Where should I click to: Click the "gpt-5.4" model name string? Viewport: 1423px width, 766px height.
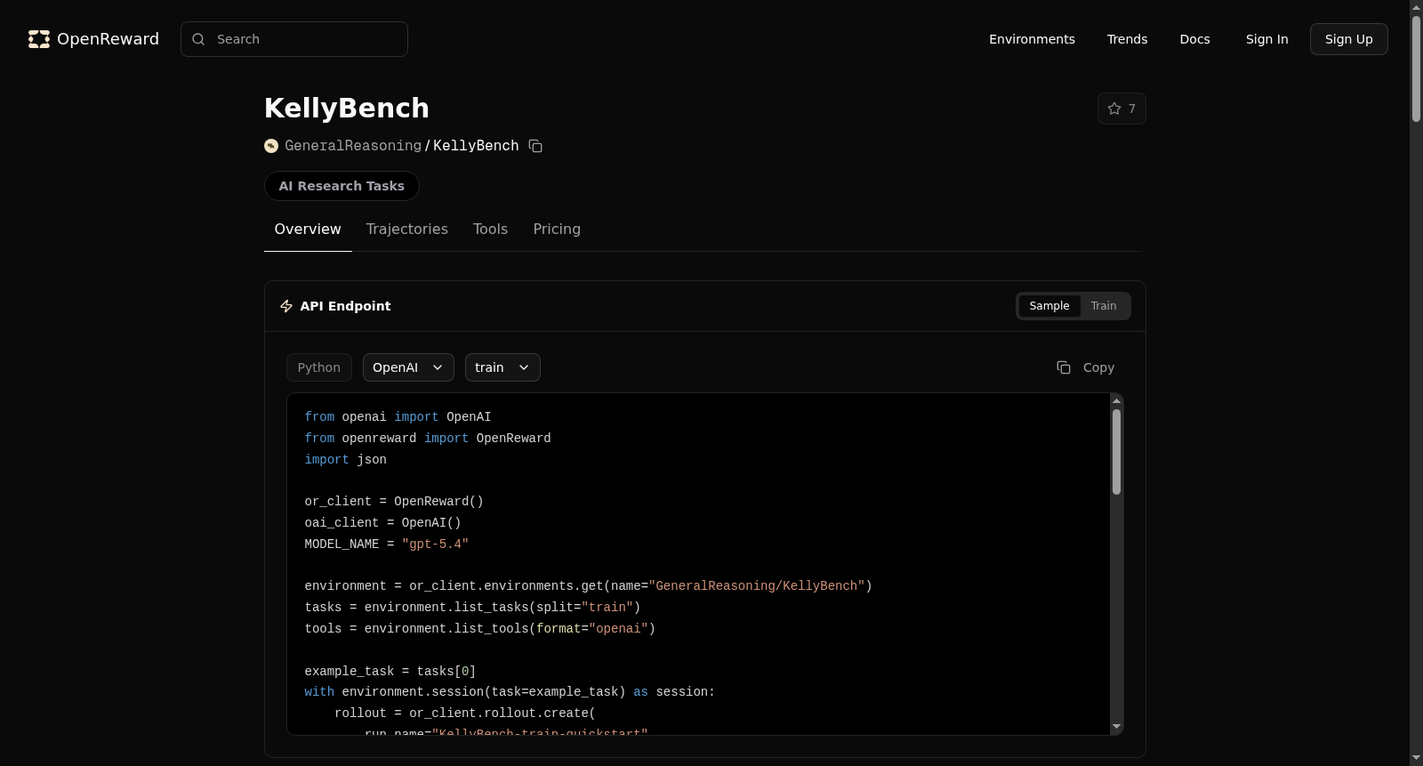[435, 544]
